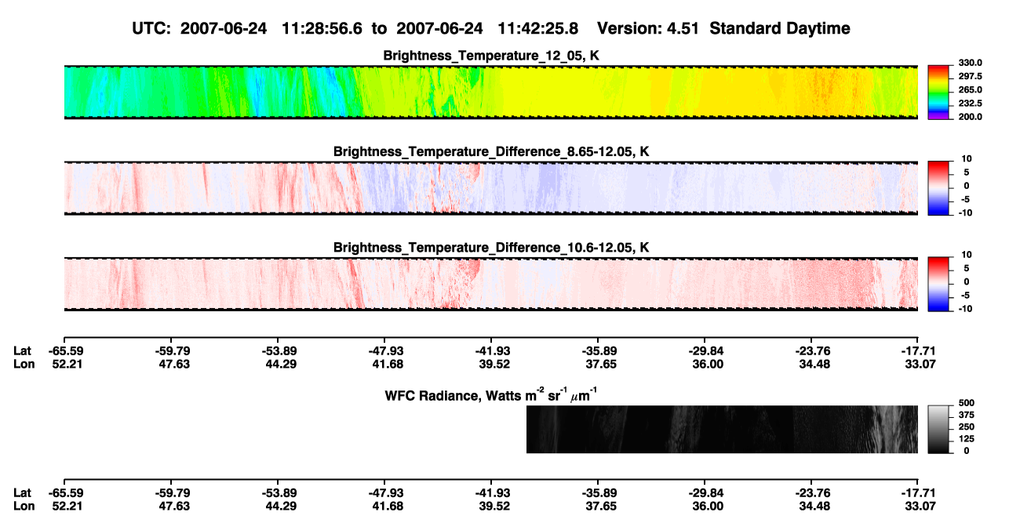This screenshot has height=523, width=1020.
Task: Click latitude -23.76 on the bottom axis
Action: coord(812,492)
